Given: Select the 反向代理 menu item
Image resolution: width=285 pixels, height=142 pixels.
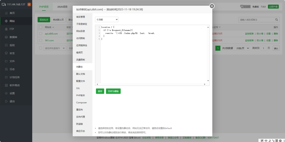Looking at the screenshot, I should coord(80,117).
